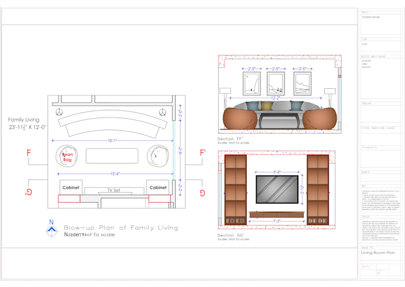The height and width of the screenshot is (287, 405).
Task: Click the top-right circular three-spoke symbol in plan
Action: tap(163, 112)
